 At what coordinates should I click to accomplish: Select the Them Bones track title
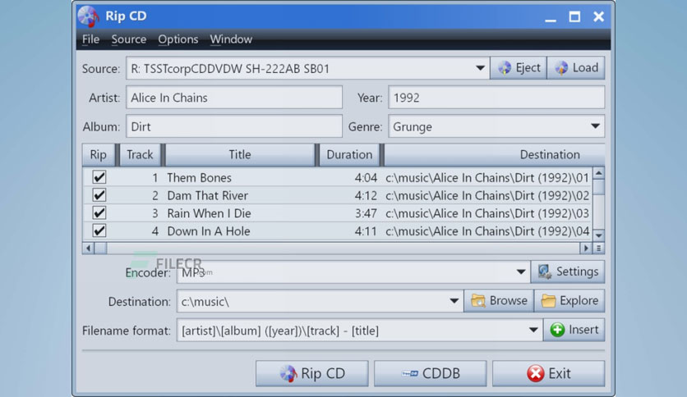[x=199, y=177]
